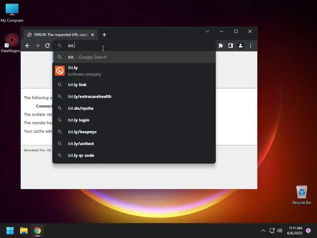Click 'The remote hos' text line

click(38, 123)
